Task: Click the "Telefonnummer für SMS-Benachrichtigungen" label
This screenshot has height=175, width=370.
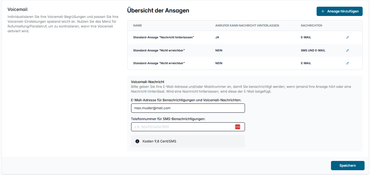Action: pos(168,119)
